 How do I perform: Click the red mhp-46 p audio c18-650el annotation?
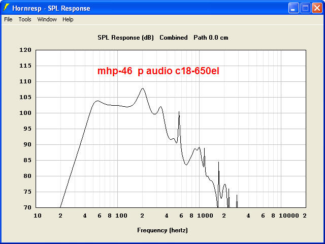pos(158,71)
